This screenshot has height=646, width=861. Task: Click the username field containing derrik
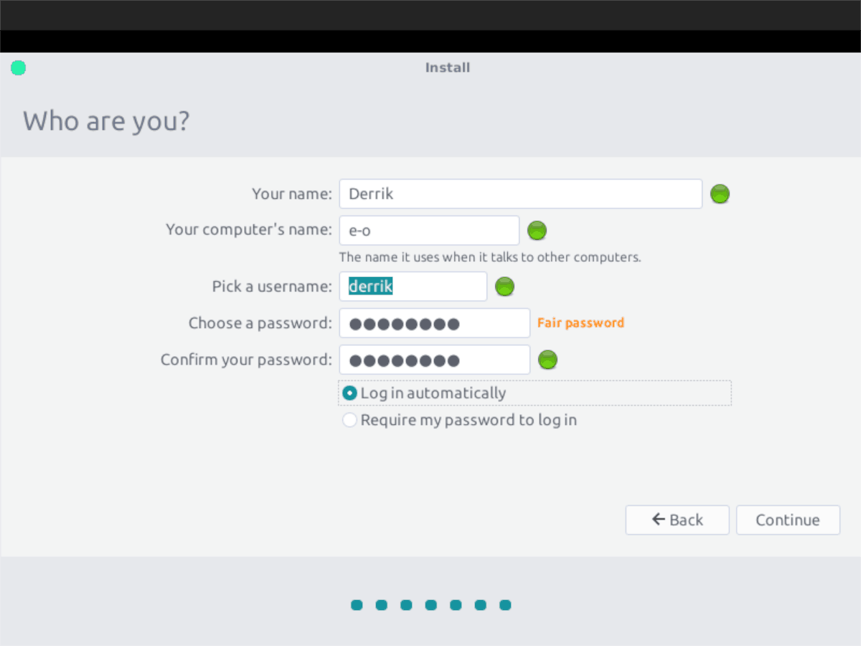click(x=413, y=286)
